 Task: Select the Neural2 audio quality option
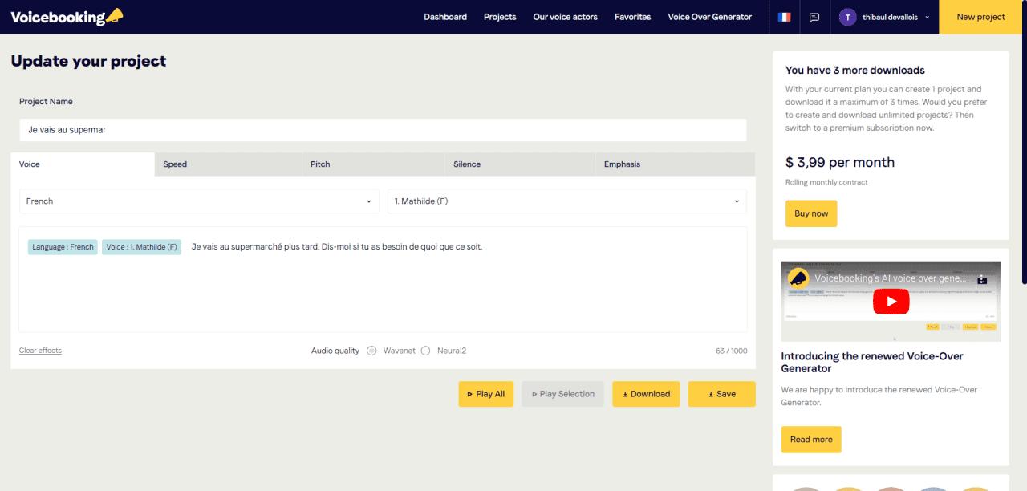[x=425, y=351]
